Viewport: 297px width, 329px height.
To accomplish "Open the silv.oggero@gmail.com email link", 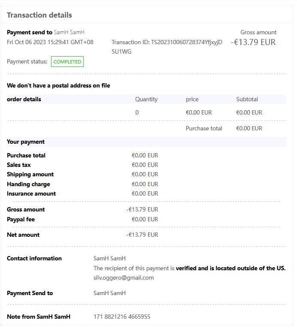I will (124, 278).
